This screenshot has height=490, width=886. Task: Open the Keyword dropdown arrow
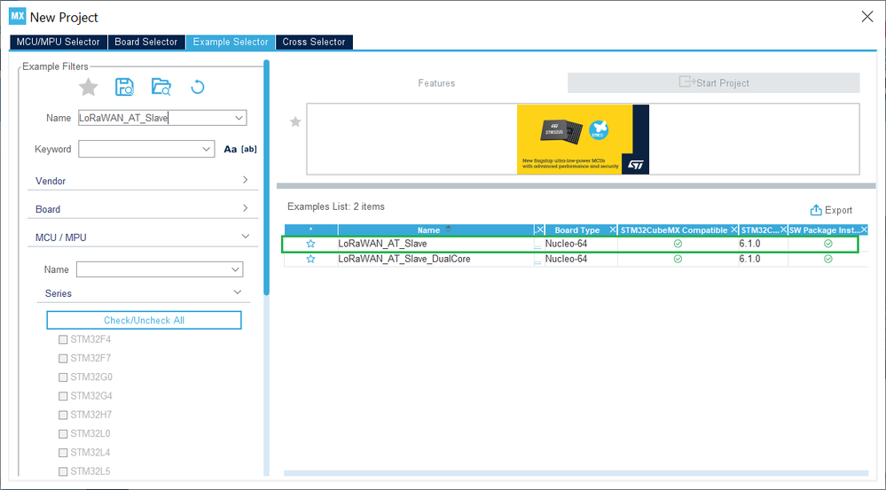(x=207, y=149)
